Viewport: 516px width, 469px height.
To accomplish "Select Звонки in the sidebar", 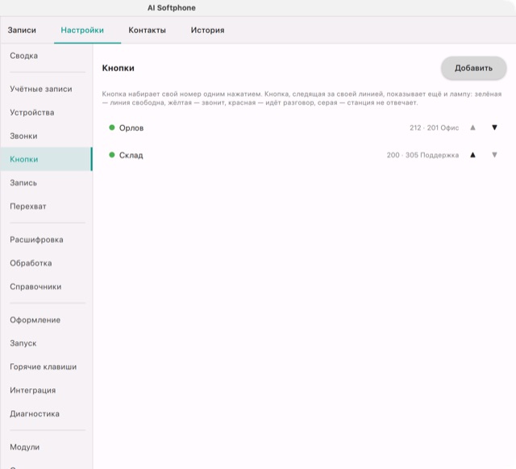I will [46, 136].
